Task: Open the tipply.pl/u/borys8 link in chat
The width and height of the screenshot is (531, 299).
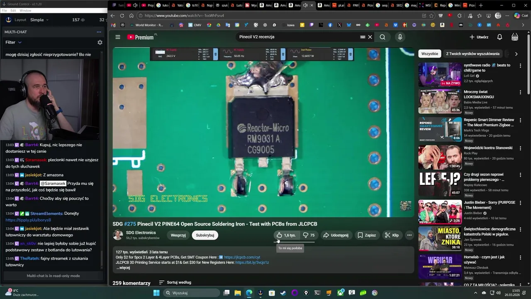Action: (x=28, y=220)
